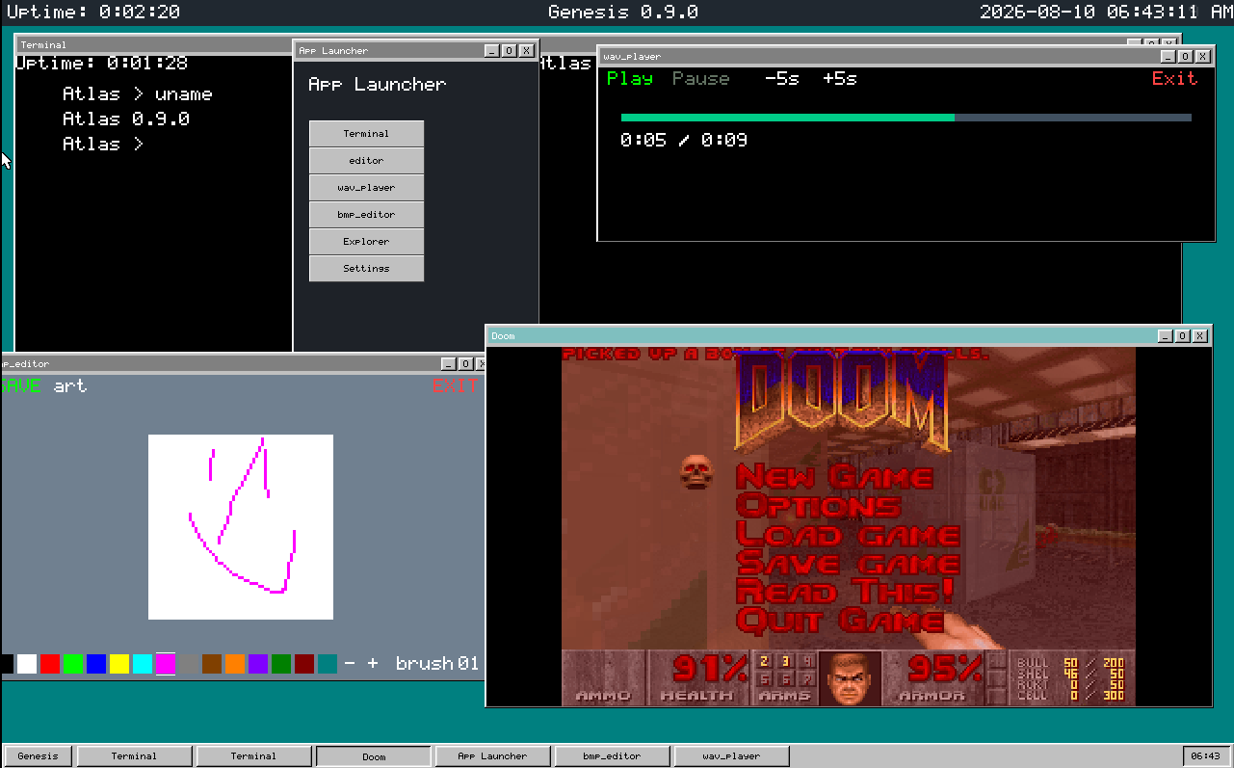Select the dark red (maroon) swatch
Screen dimensions: 1234x768
(304, 664)
